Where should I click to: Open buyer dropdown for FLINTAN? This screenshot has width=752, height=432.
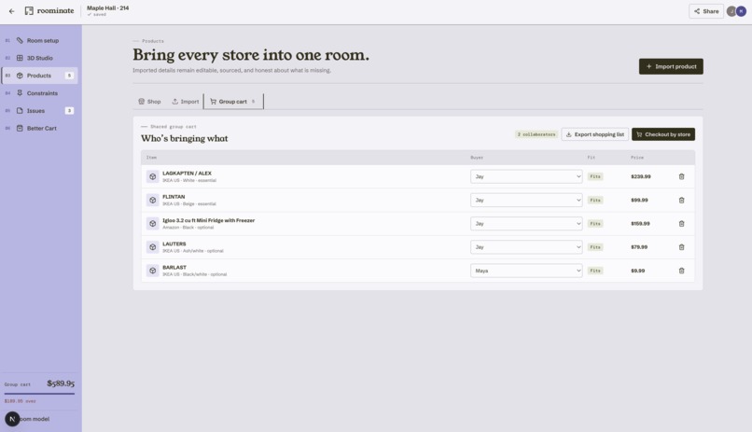click(526, 200)
